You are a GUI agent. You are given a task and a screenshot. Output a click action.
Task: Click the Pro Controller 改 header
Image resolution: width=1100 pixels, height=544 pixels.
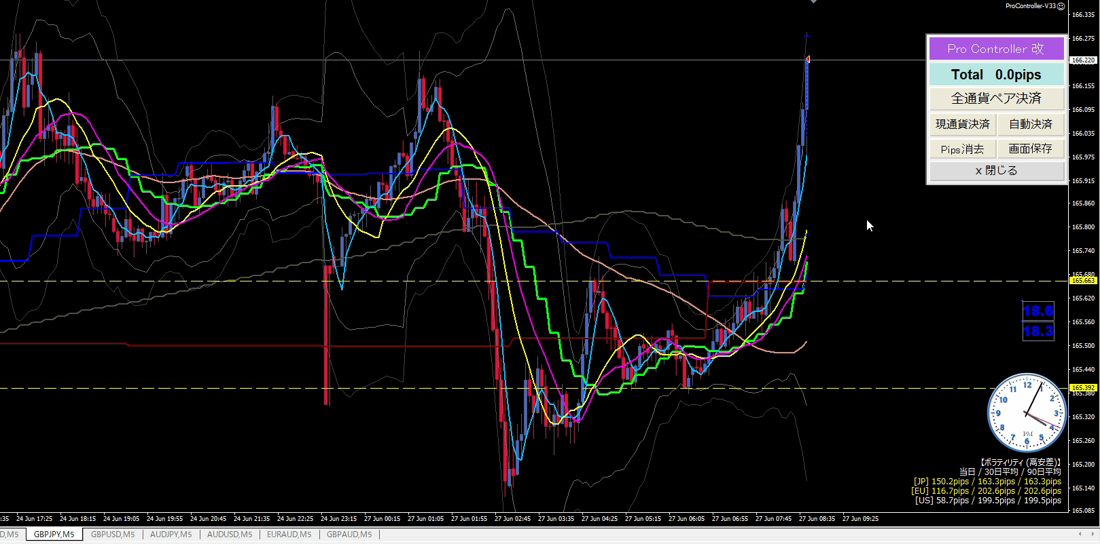(x=996, y=49)
